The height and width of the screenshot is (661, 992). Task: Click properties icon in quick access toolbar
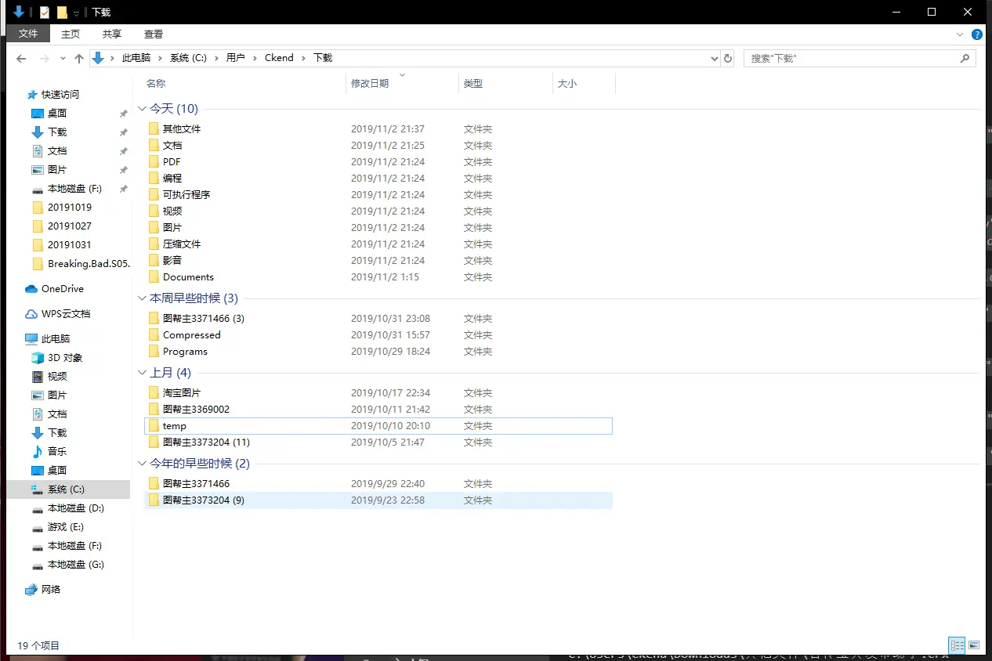pos(45,12)
